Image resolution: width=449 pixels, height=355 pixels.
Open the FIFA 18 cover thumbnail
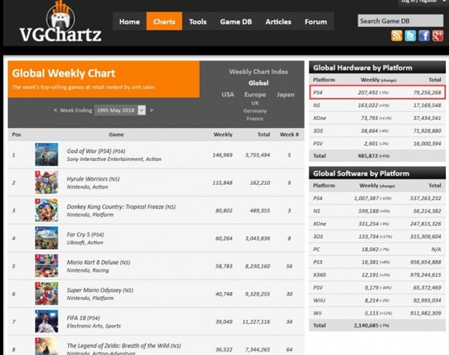click(x=46, y=321)
